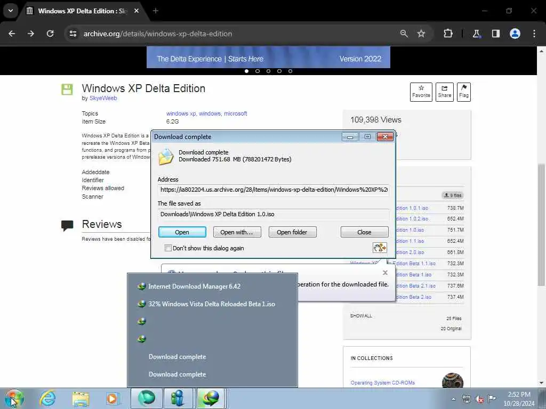Screen dimensions: 546x409
Task: Select 32% Windows Vista Delta Reloaded Beta 1.iso window
Action: click(212, 304)
